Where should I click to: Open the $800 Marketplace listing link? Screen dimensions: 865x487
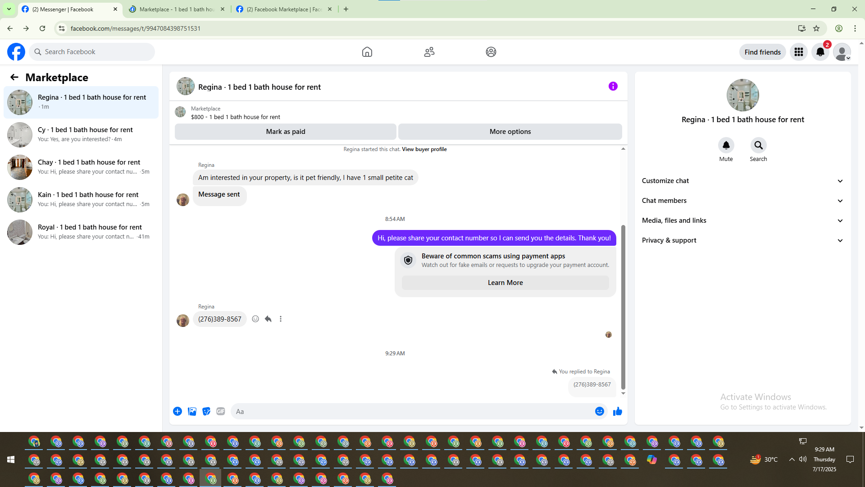tap(235, 117)
